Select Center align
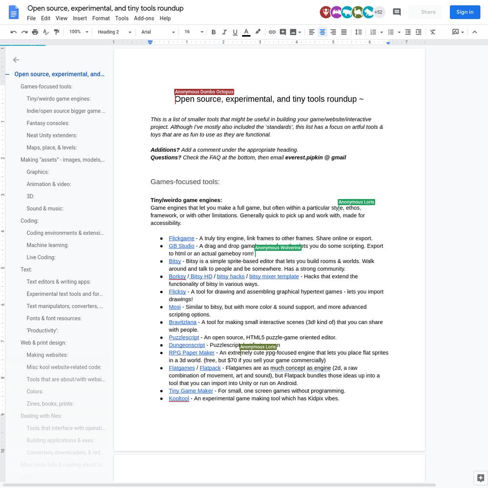Image resolution: width=488 pixels, height=488 pixels. coord(323,32)
